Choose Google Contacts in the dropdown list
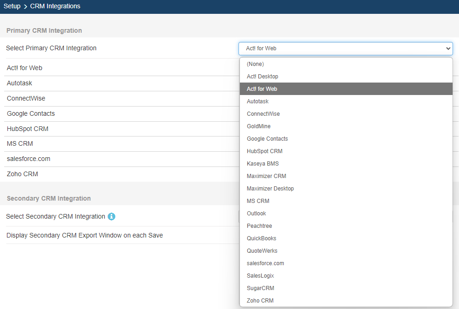Viewport: 459px width, 309px height. click(x=346, y=139)
